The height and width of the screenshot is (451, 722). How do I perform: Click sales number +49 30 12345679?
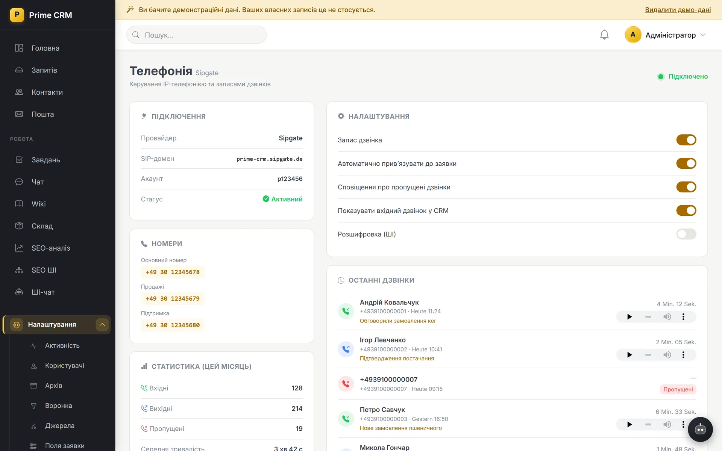(173, 298)
